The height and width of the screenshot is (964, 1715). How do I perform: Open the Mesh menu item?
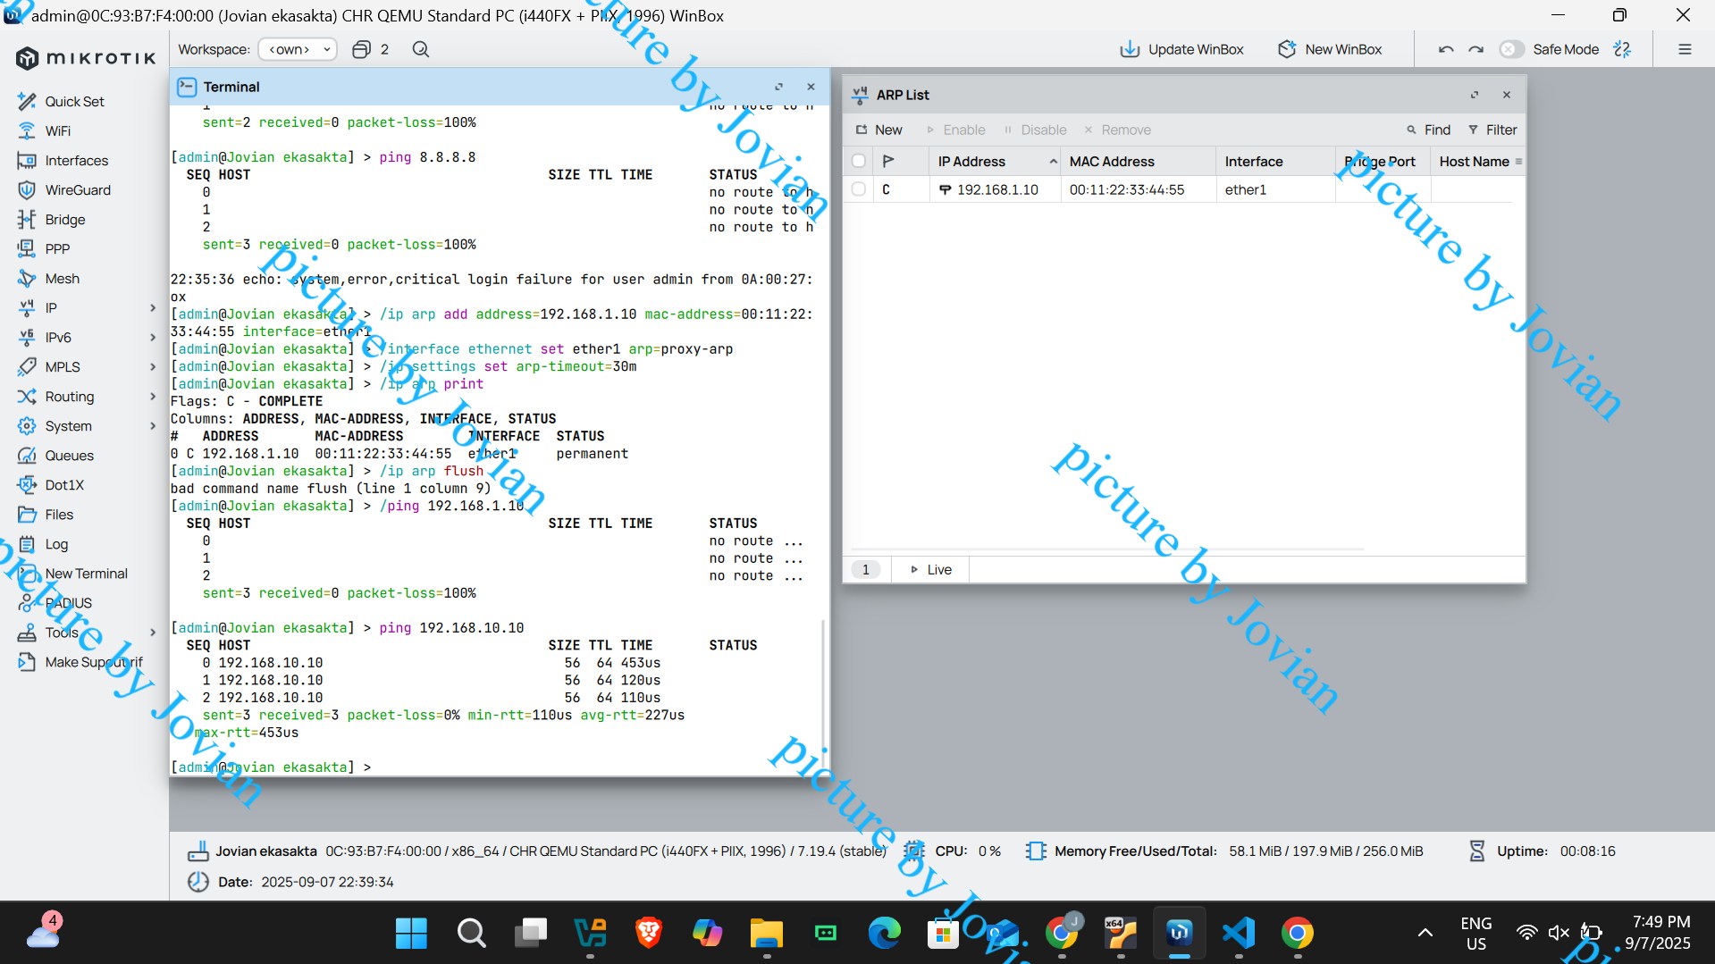tap(62, 279)
